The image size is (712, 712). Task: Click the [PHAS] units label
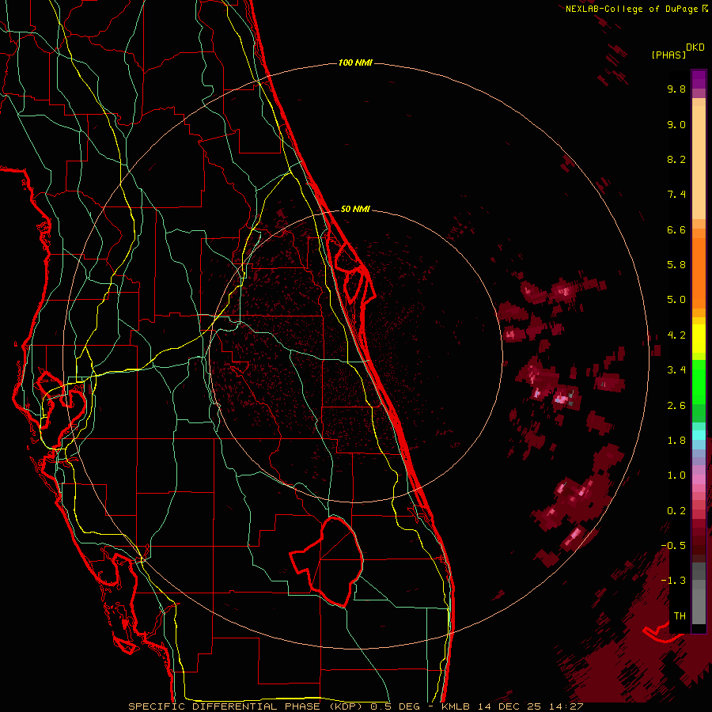coord(668,55)
